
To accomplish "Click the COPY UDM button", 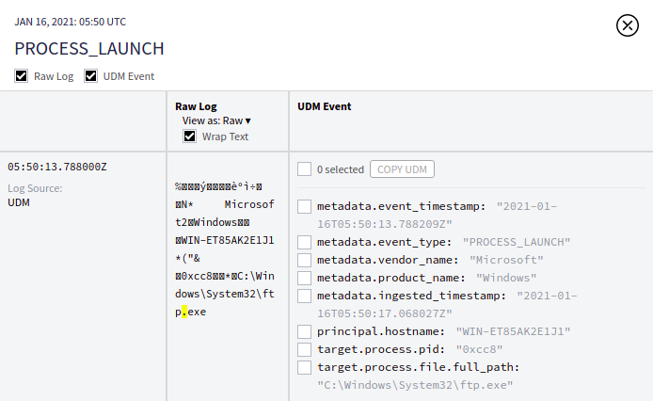I will [402, 169].
